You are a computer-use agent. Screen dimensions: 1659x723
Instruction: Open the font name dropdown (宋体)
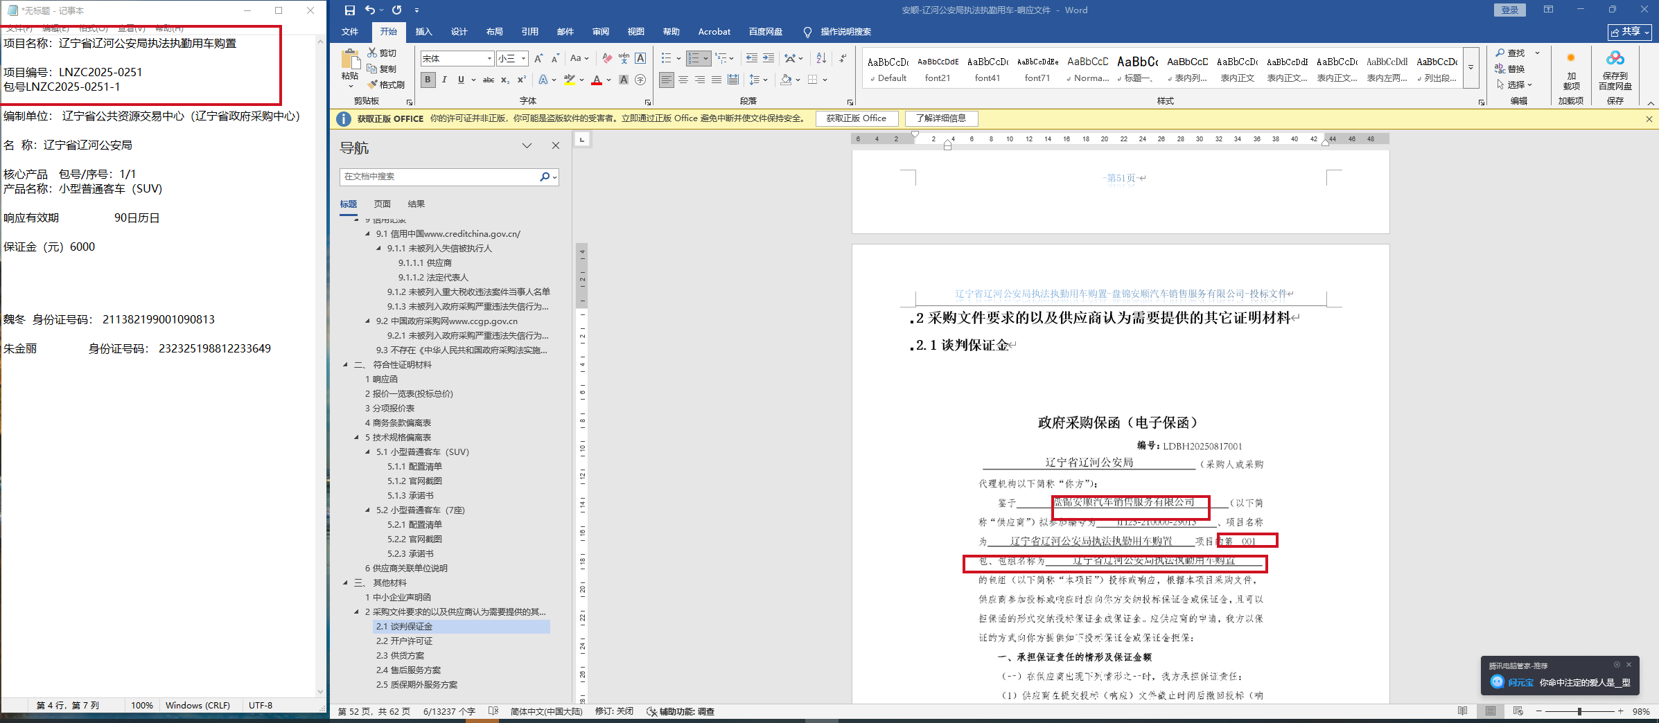point(489,59)
